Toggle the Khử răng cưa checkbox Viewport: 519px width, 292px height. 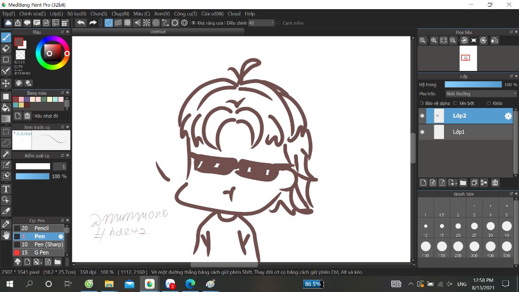pos(194,23)
